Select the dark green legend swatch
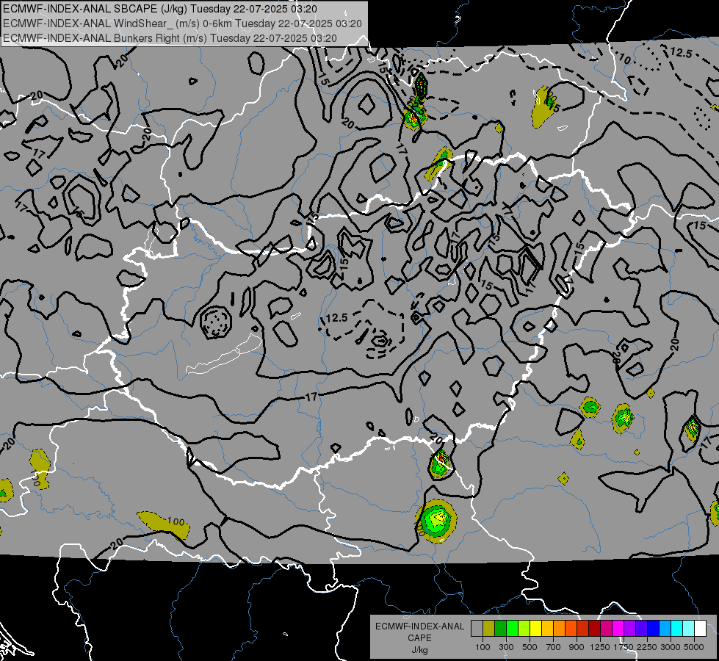This screenshot has height=661, width=719. pos(500,629)
